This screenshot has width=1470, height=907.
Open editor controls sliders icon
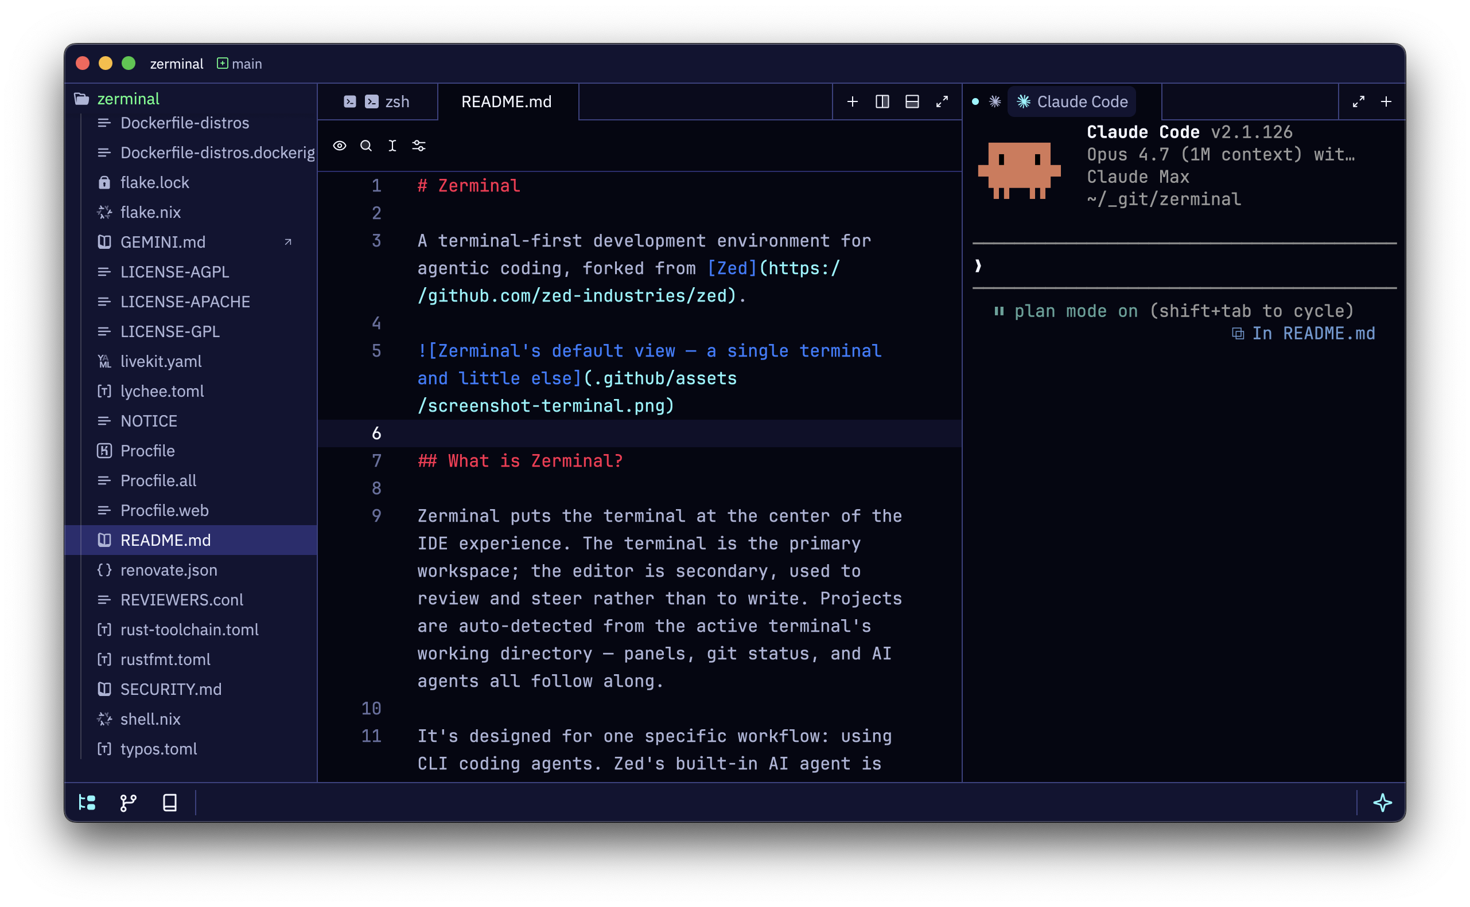coord(419,146)
